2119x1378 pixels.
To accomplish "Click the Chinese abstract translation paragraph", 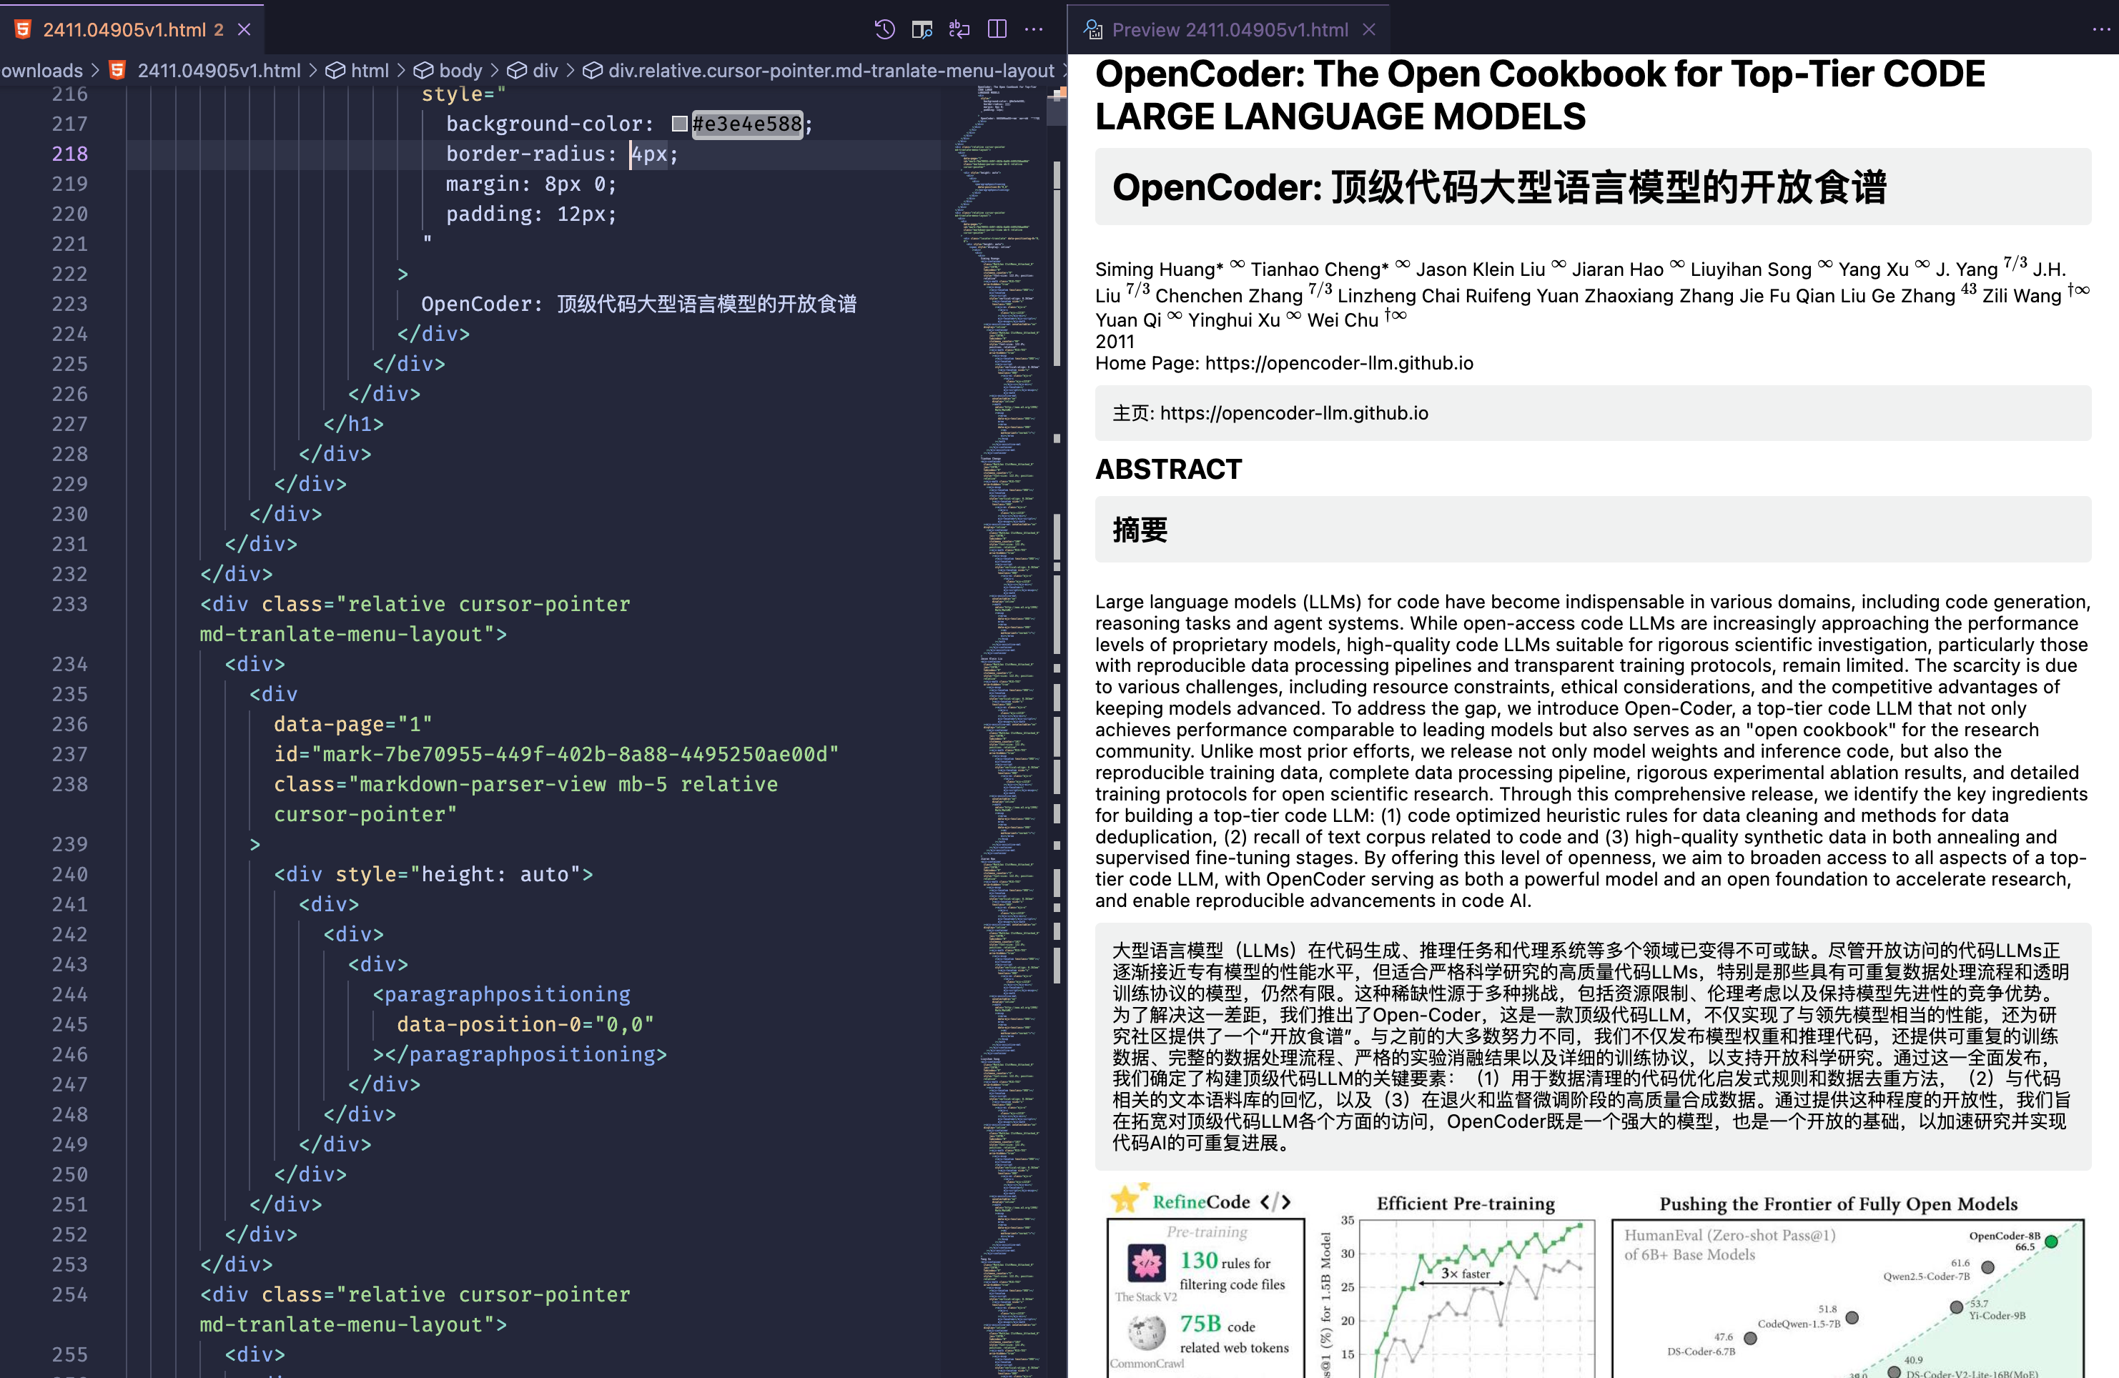I will (1592, 1047).
